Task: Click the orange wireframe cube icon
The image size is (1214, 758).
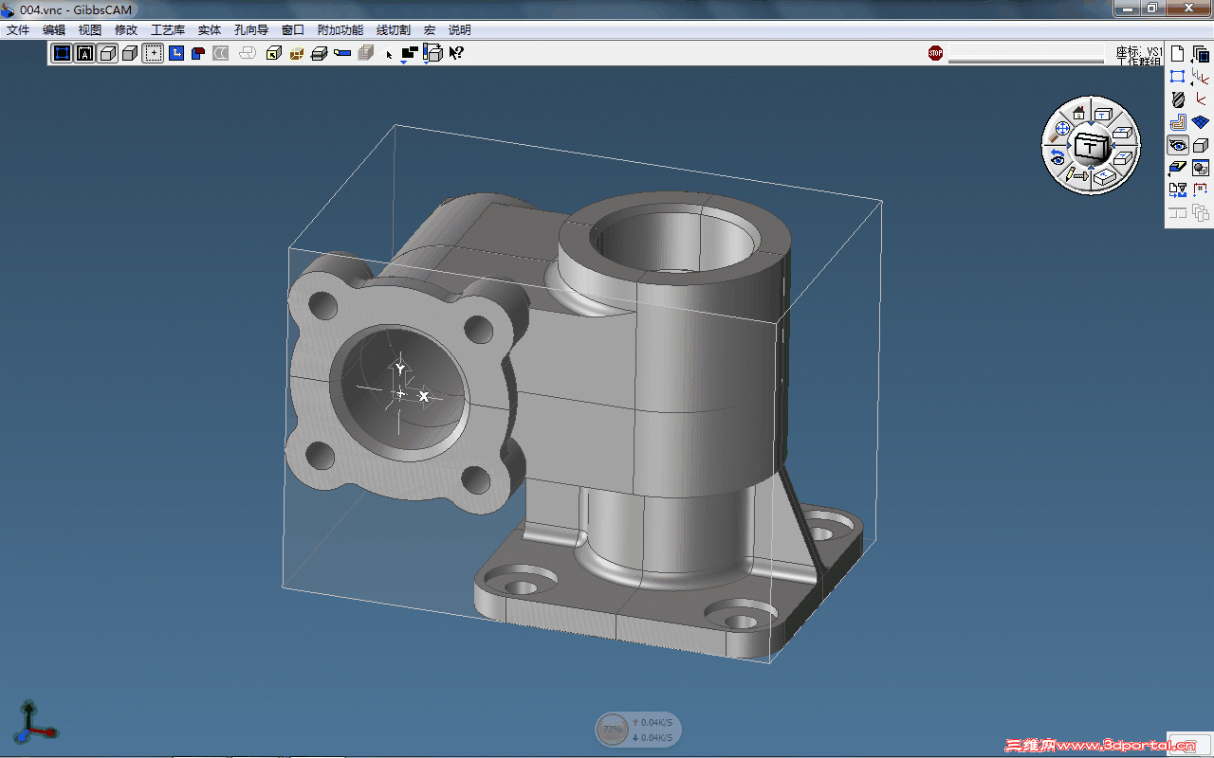Action: coord(297,53)
